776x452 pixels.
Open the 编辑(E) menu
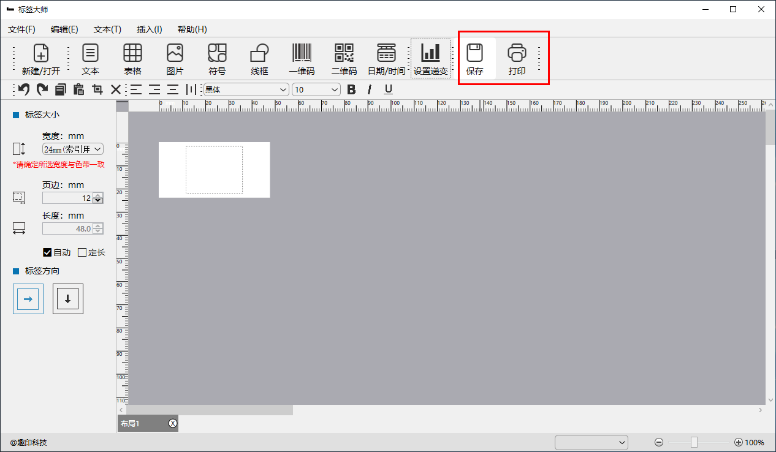[x=64, y=29]
